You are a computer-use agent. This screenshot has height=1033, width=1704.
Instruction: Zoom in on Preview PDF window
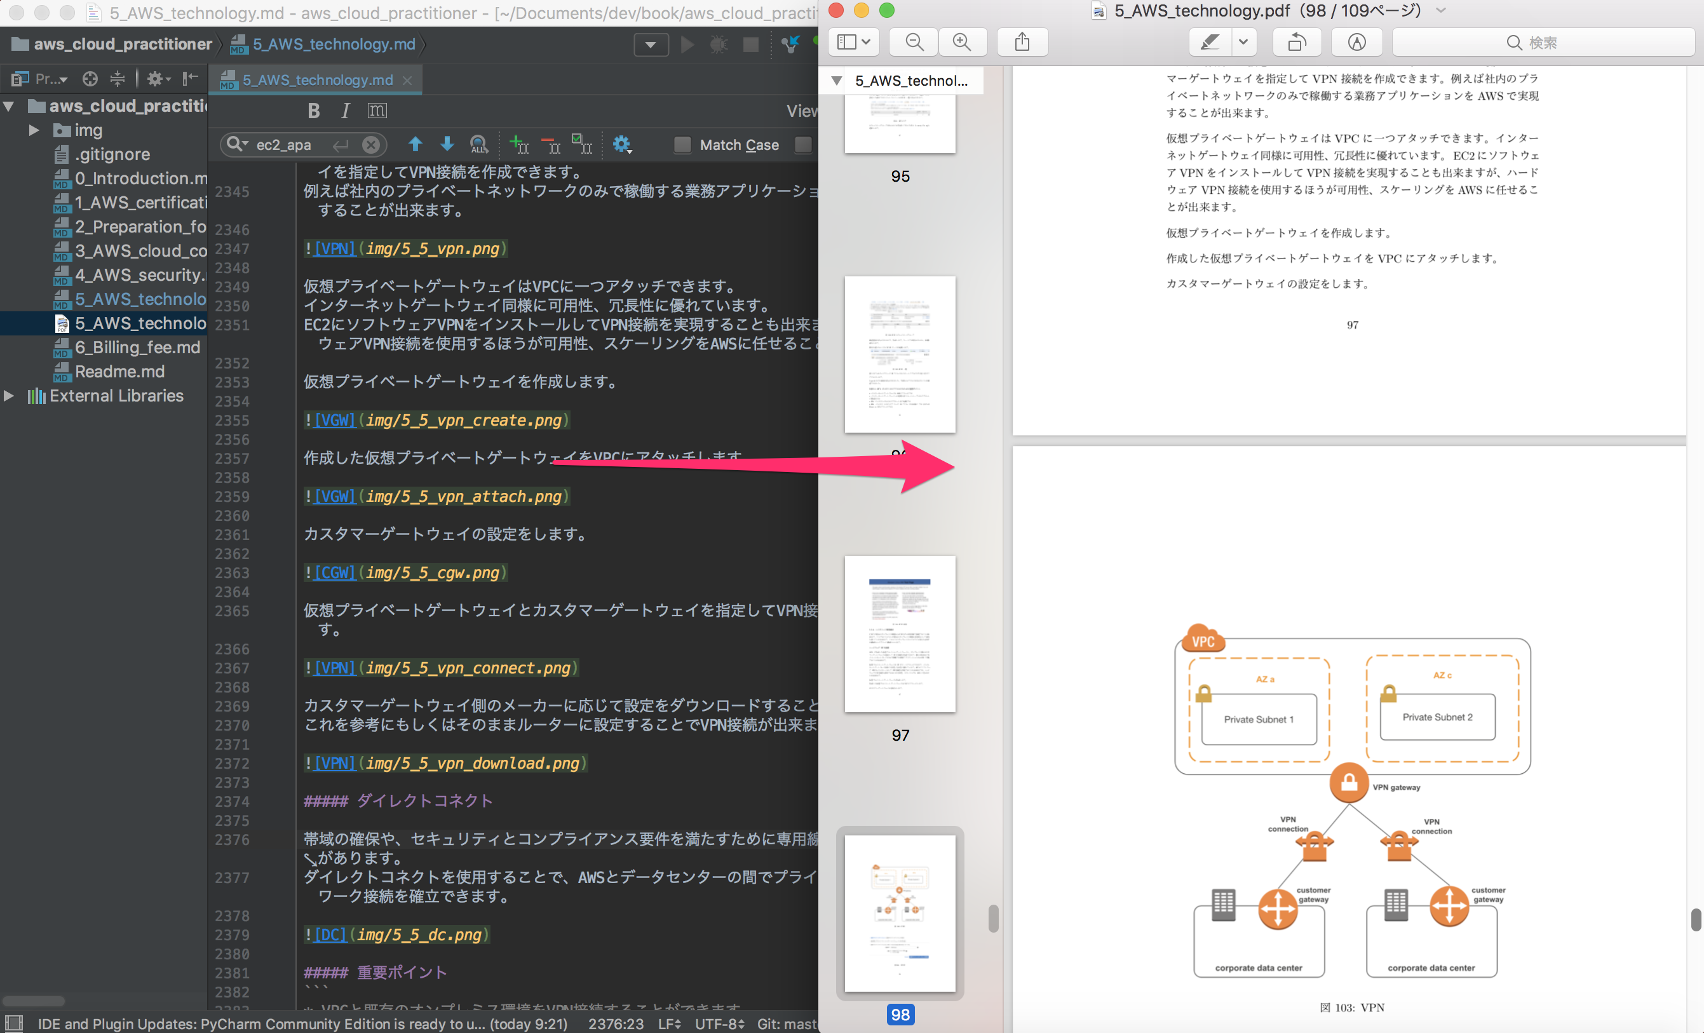[x=962, y=42]
